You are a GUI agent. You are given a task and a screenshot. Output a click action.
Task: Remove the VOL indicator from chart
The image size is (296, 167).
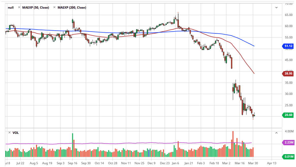(9, 133)
